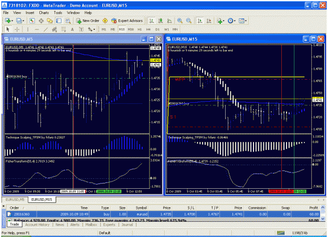This screenshot has height=237, width=328.
Task: Open the Indicators list dropdown
Action: click(x=221, y=20)
